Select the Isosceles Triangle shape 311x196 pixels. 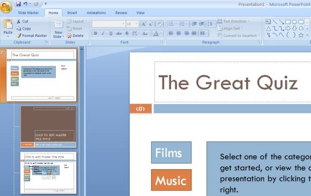(268, 29)
